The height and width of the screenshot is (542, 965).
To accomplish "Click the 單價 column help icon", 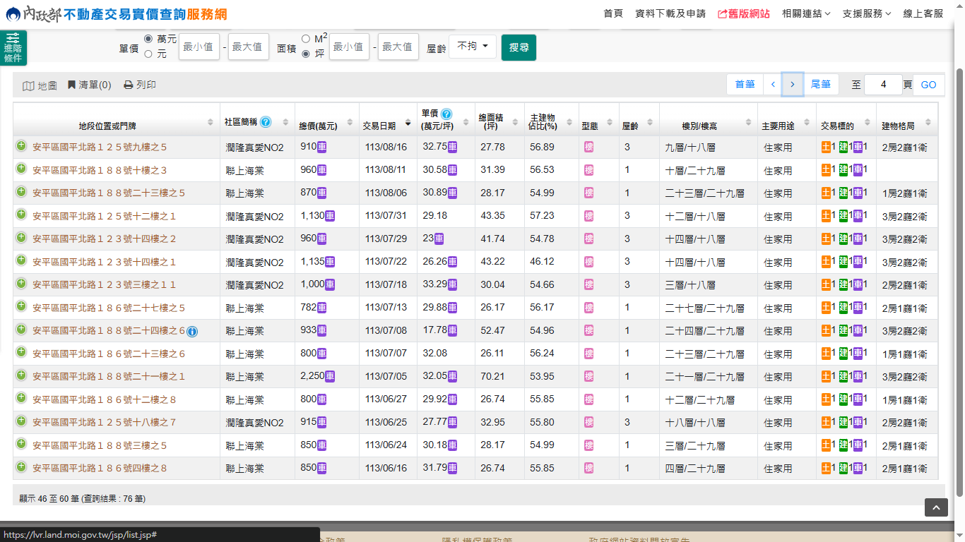I will [446, 114].
